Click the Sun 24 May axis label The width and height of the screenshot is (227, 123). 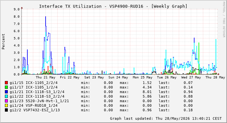pyautogui.click(x=118, y=77)
